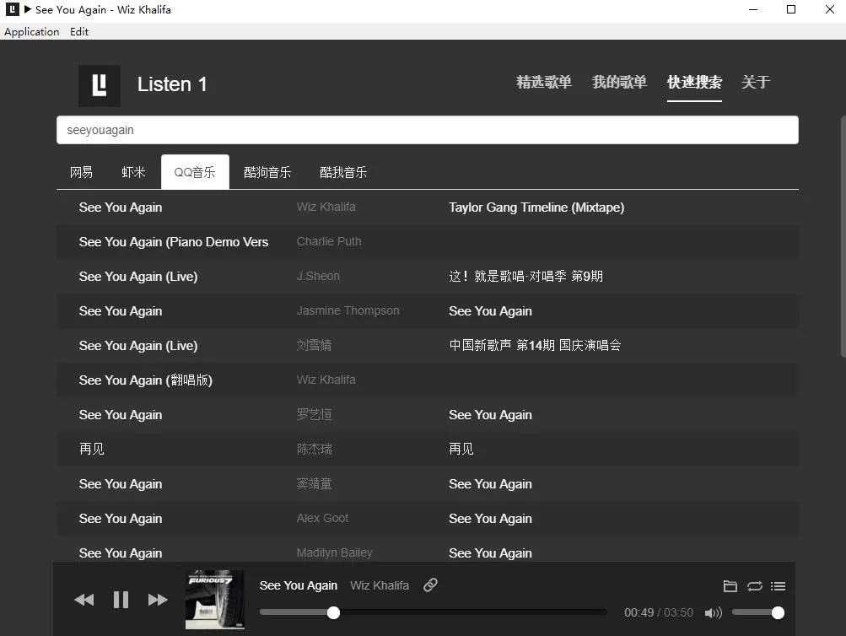Click the Furious 7 album cover thumbnail
Viewport: 846px width, 636px height.
215,600
